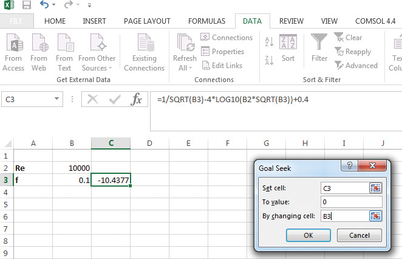Open the Name Box dropdown arrow
The image size is (402, 259).
(57, 98)
